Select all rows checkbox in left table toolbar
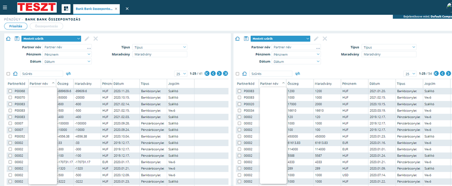452x186 pixels. tap(8, 74)
